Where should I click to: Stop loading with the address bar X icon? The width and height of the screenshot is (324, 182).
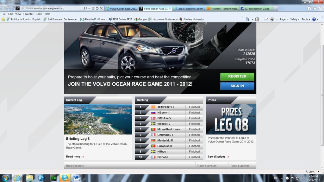tap(101, 9)
